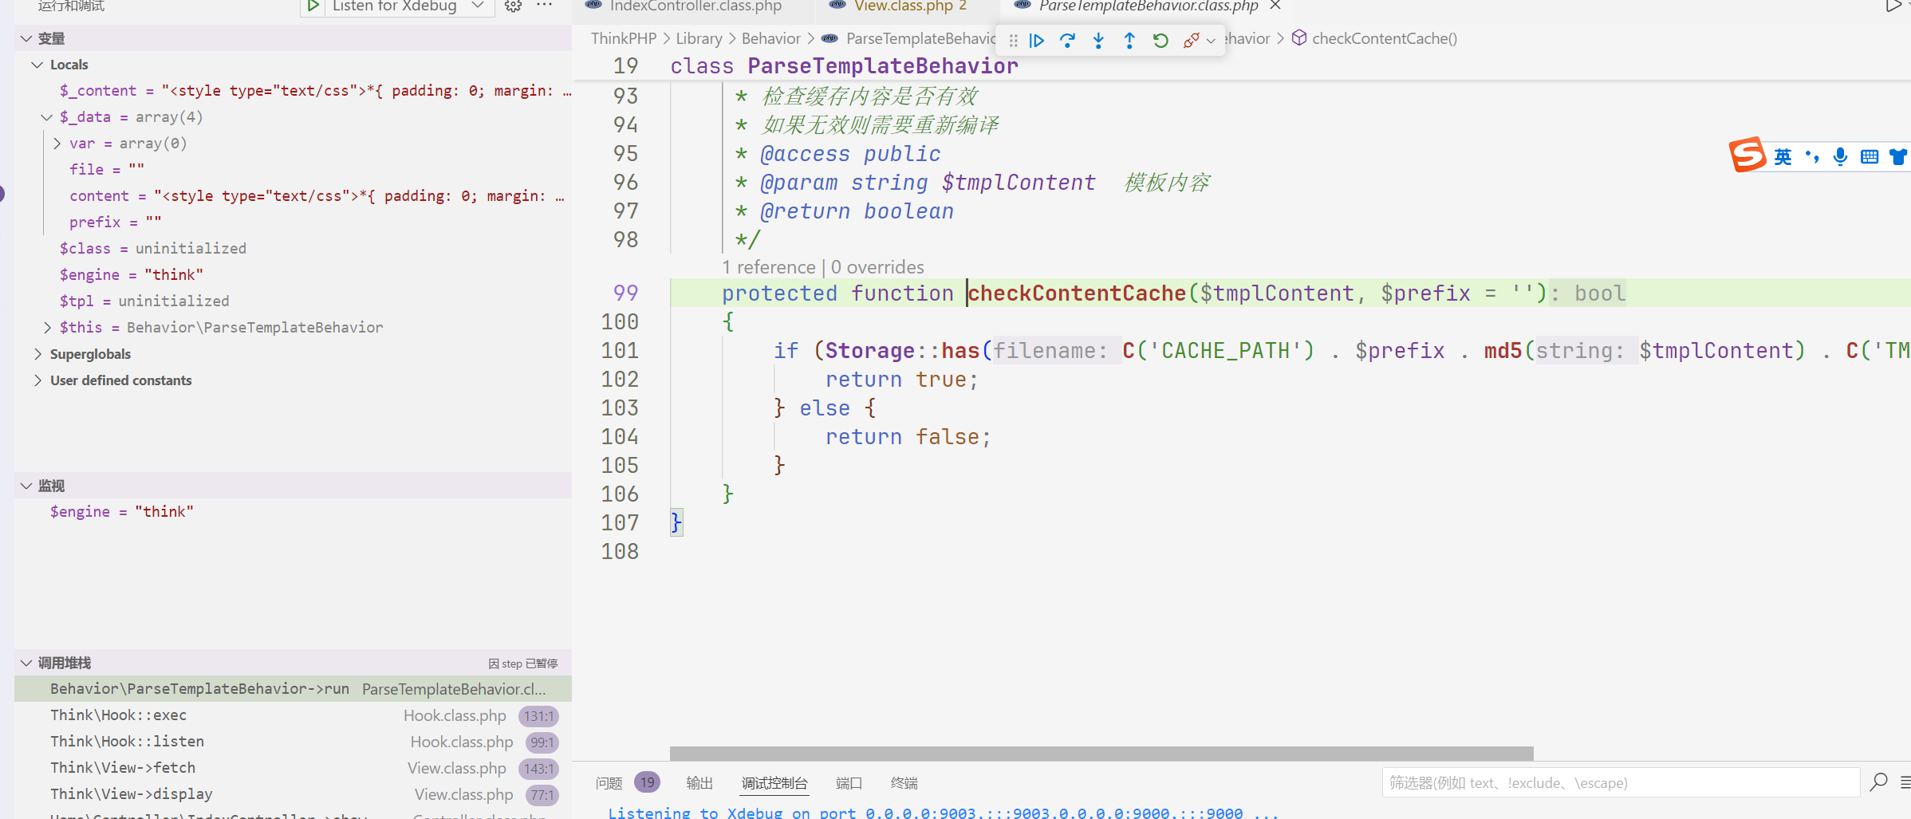Click the Step Over debug icon
Screen dimensions: 1911x819
click(x=1067, y=41)
